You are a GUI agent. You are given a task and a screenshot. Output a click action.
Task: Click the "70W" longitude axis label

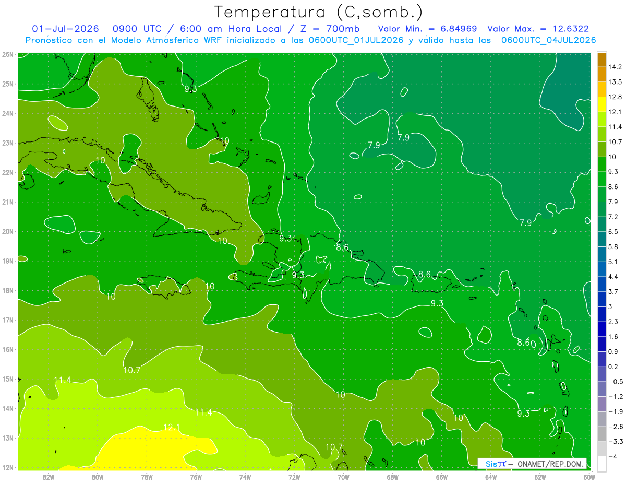tap(343, 477)
